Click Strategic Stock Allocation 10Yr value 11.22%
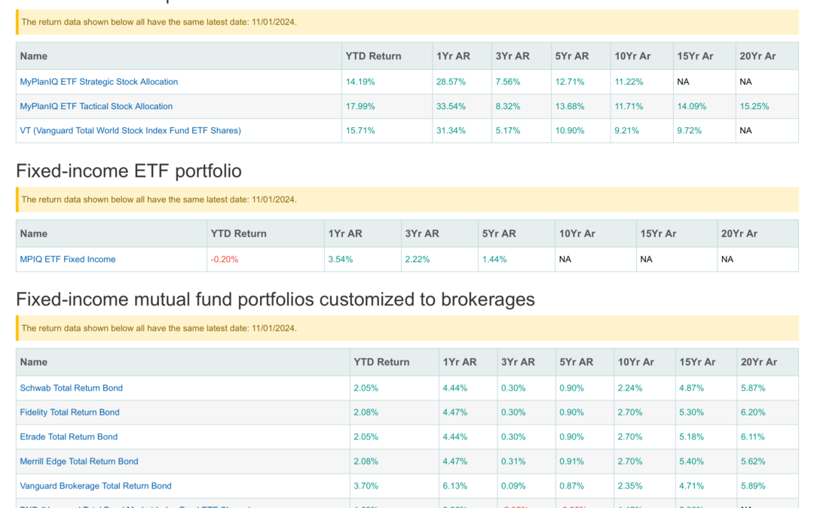Image resolution: width=814 pixels, height=508 pixels. tap(629, 82)
